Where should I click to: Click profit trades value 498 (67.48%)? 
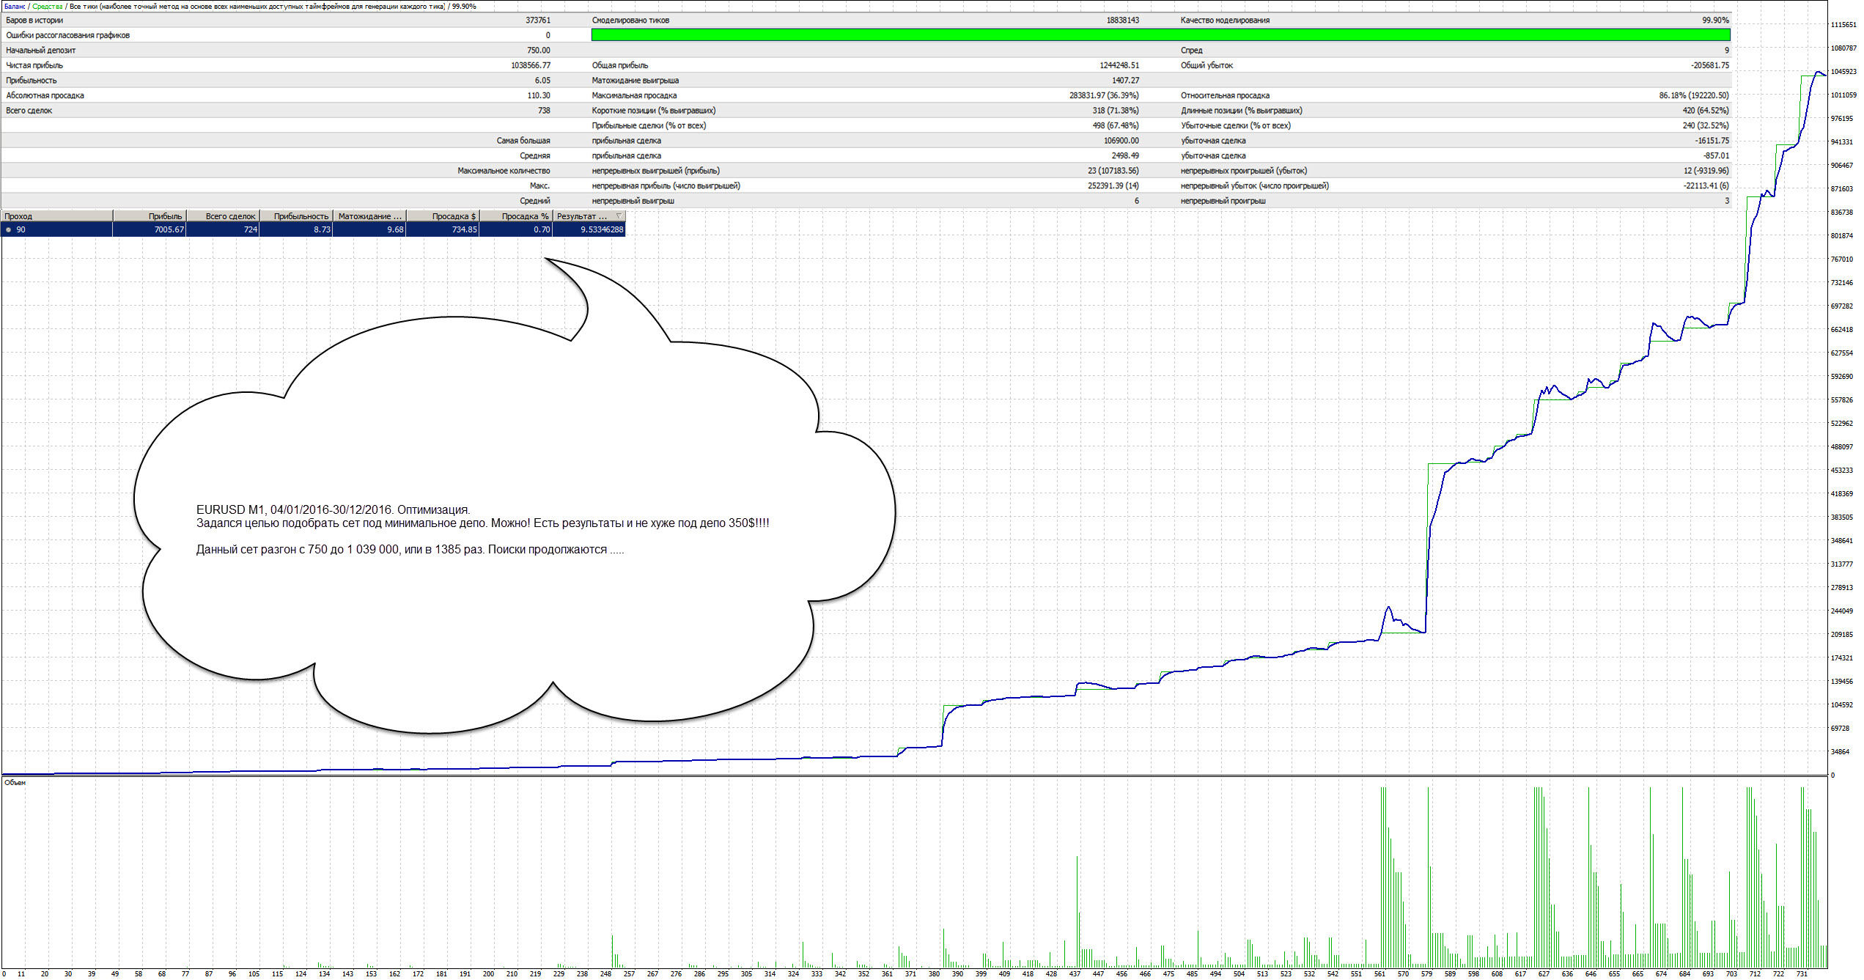pyautogui.click(x=1116, y=125)
